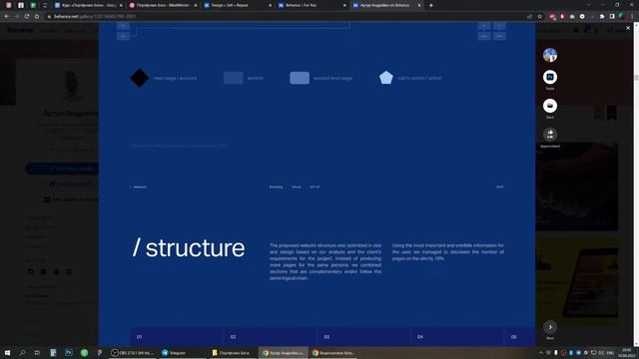Open 'Портфолио Бога' folder on taskbar

[231, 353]
